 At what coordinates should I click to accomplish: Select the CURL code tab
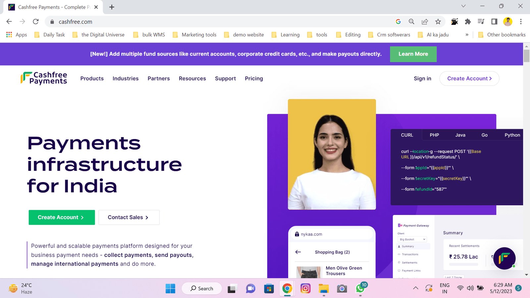click(407, 135)
